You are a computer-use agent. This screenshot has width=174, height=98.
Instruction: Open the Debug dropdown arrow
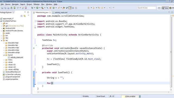point(35,8)
